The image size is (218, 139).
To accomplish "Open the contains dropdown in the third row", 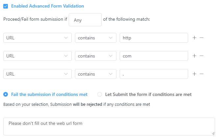I will click(95, 74).
